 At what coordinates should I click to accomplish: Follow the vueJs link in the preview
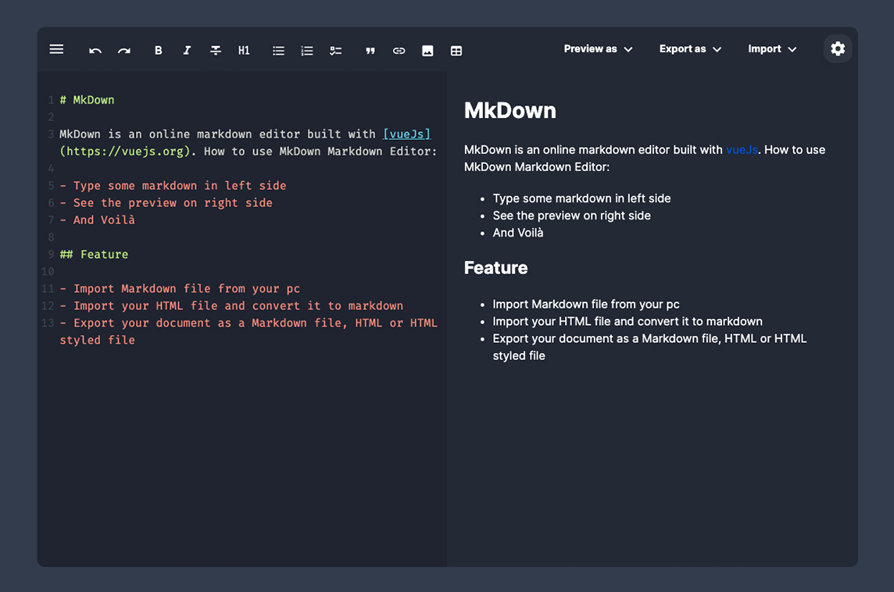741,150
